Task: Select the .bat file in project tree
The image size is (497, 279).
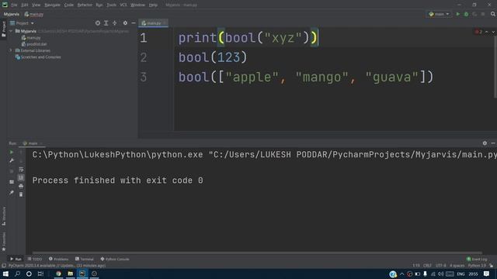Action: tap(34, 44)
